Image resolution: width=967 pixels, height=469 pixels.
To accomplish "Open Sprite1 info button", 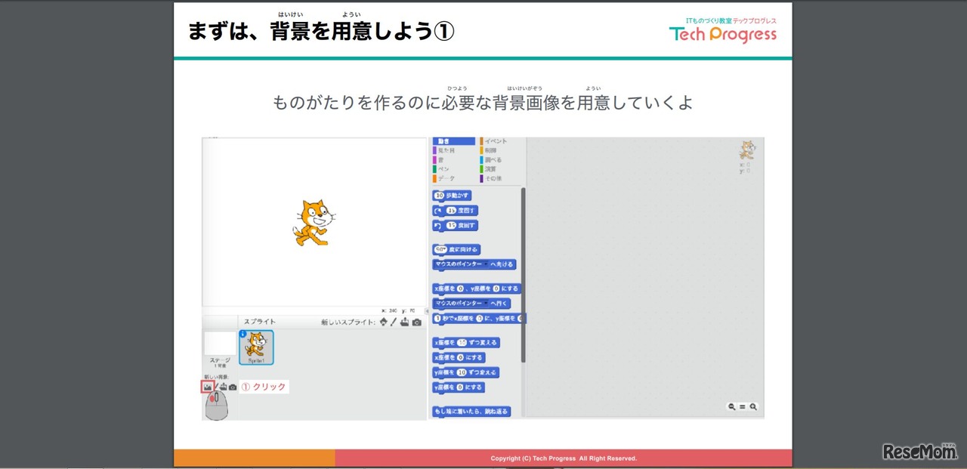I will (x=243, y=334).
